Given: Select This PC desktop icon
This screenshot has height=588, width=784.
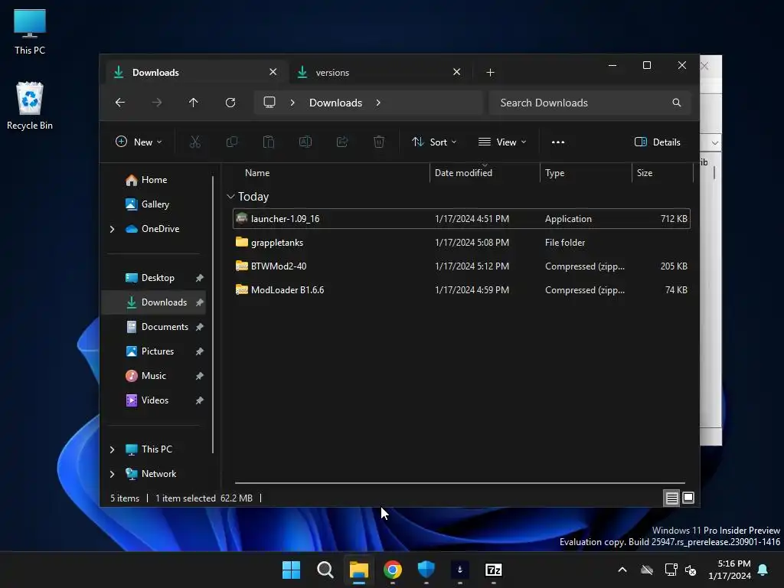Looking at the screenshot, I should [x=30, y=31].
